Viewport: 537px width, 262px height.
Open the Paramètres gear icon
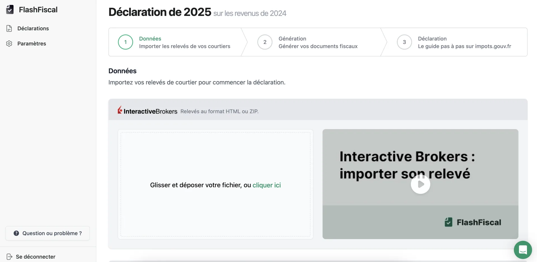point(9,44)
